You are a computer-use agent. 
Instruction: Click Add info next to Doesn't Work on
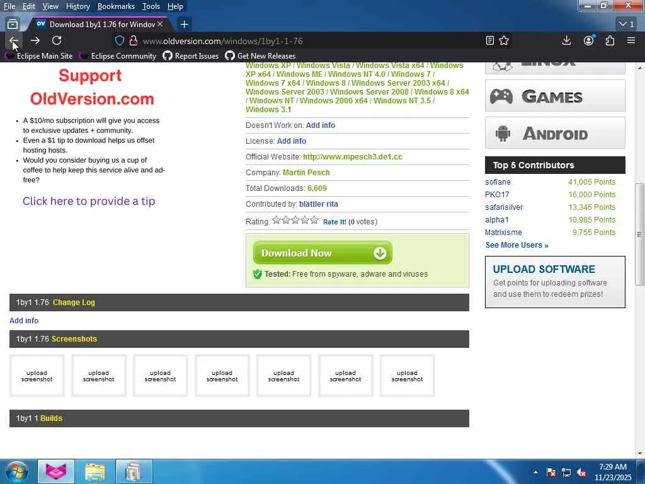(321, 125)
